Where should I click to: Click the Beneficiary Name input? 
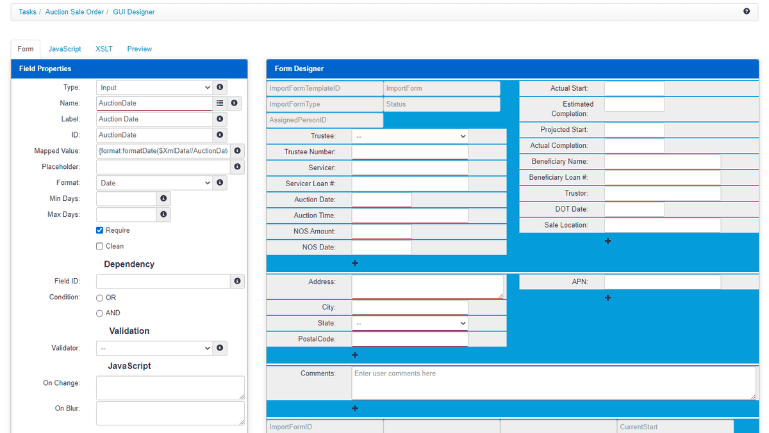pyautogui.click(x=663, y=162)
